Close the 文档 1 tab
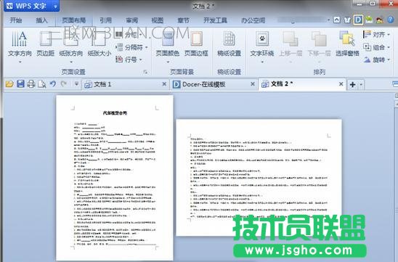Image resolution: width=398 pixels, height=262 pixels. point(164,84)
